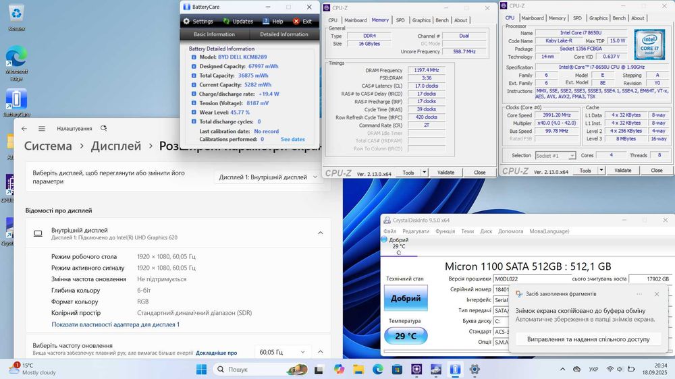Open the hamburger navigation menu in Settings

click(42, 128)
